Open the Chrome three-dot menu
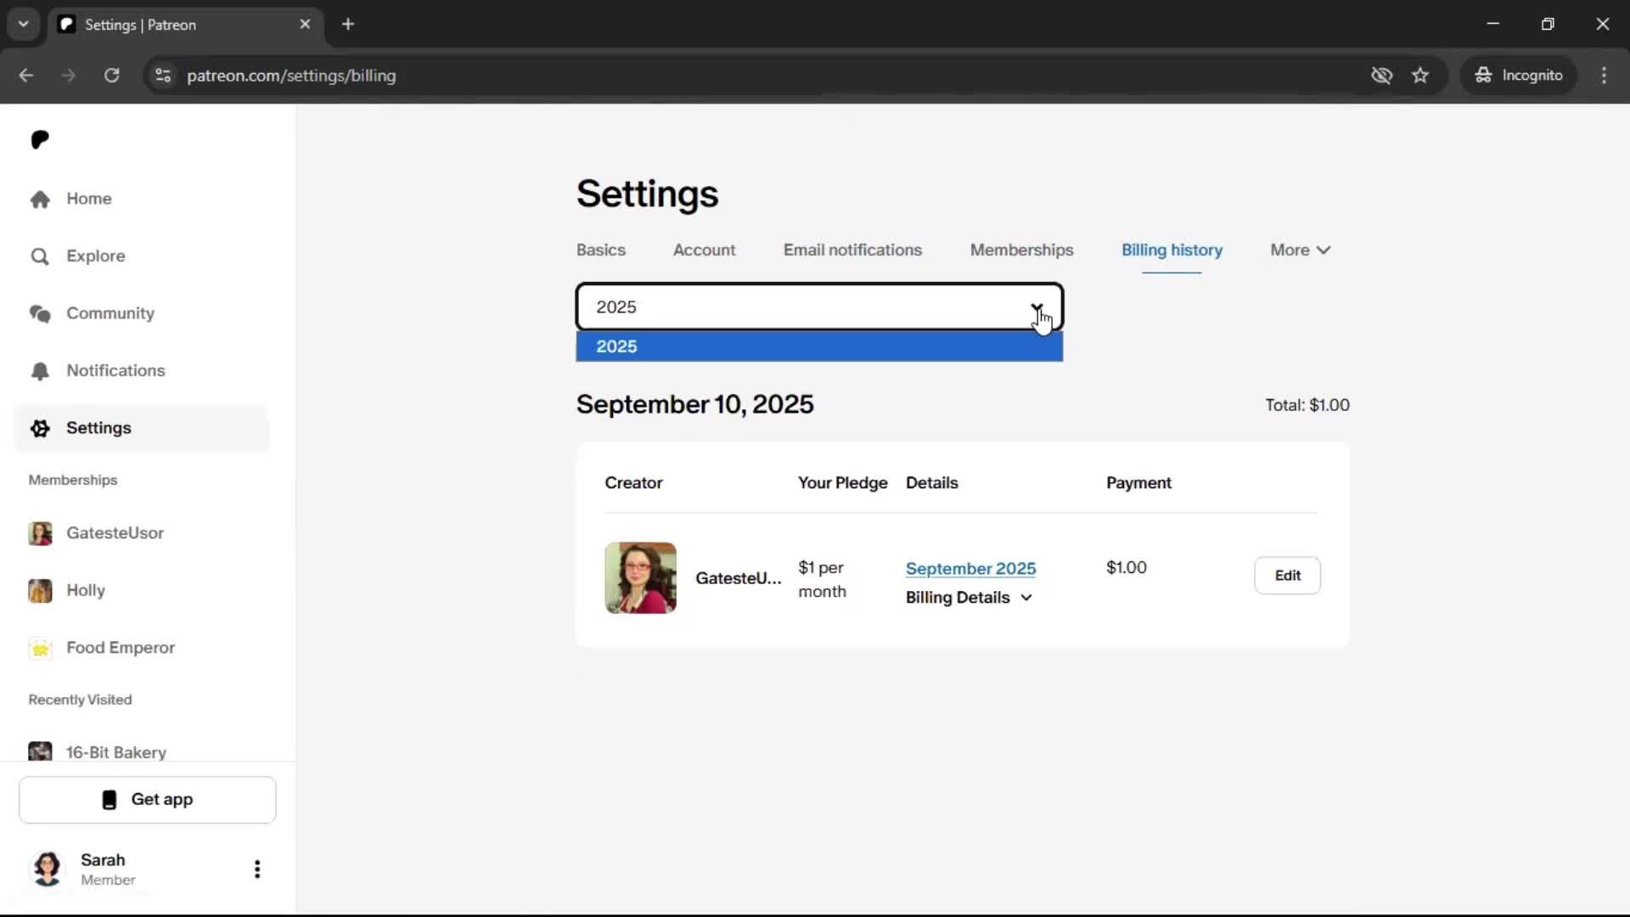1630x917 pixels. click(1604, 76)
